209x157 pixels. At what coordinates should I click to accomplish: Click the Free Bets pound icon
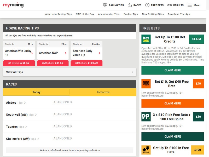[x=147, y=5]
